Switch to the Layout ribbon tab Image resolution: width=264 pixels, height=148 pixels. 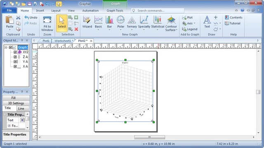56,11
